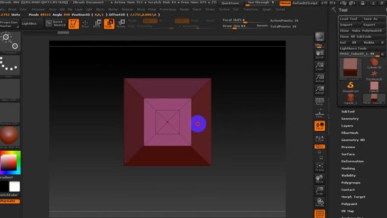Select the black secondary color swatch
The height and width of the screenshot is (218, 387).
tap(4, 187)
